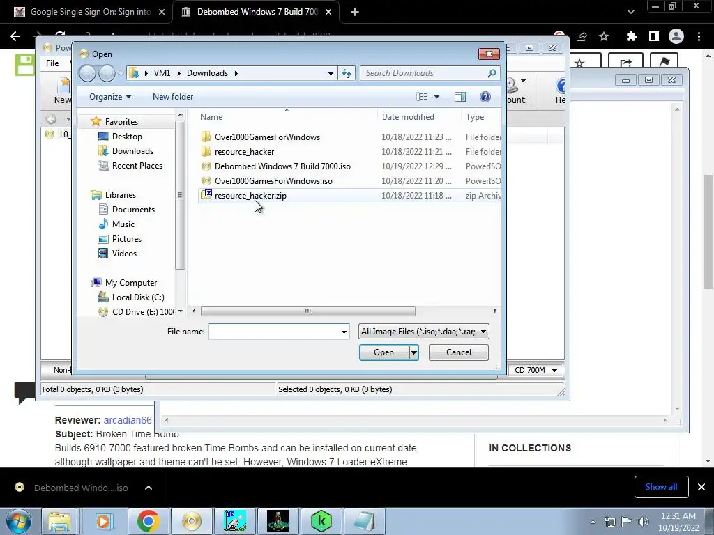Screen dimensions: 714x535
Task: Toggle the preview pane icon
Action: coord(460,96)
